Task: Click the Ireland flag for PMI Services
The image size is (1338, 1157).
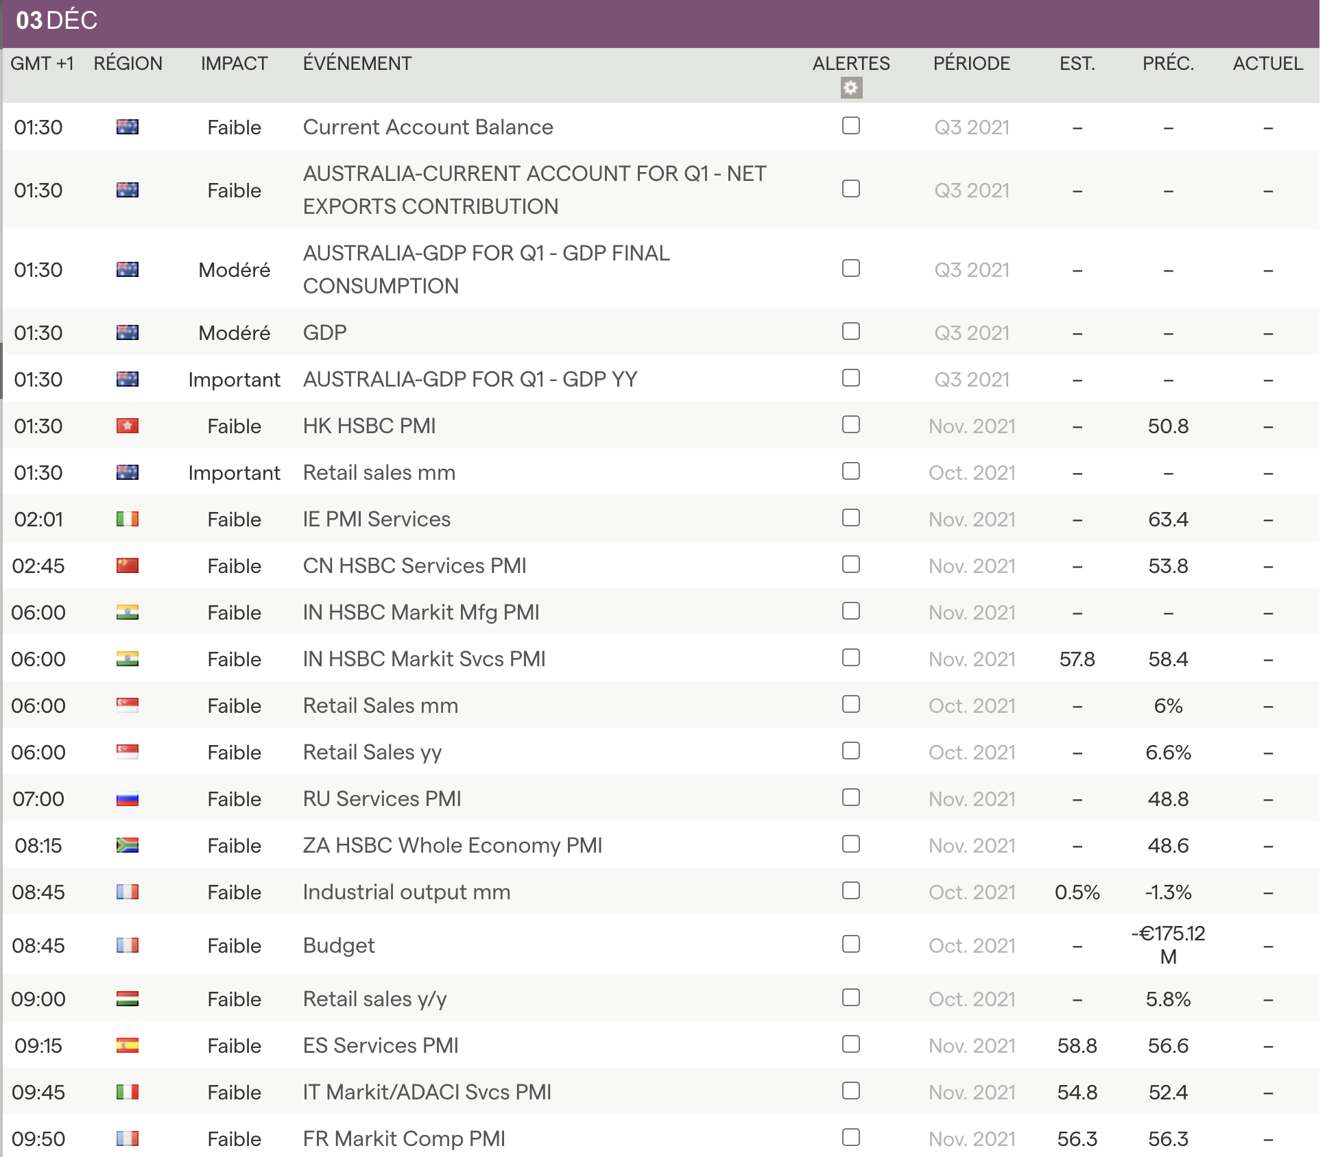Action: pyautogui.click(x=128, y=519)
